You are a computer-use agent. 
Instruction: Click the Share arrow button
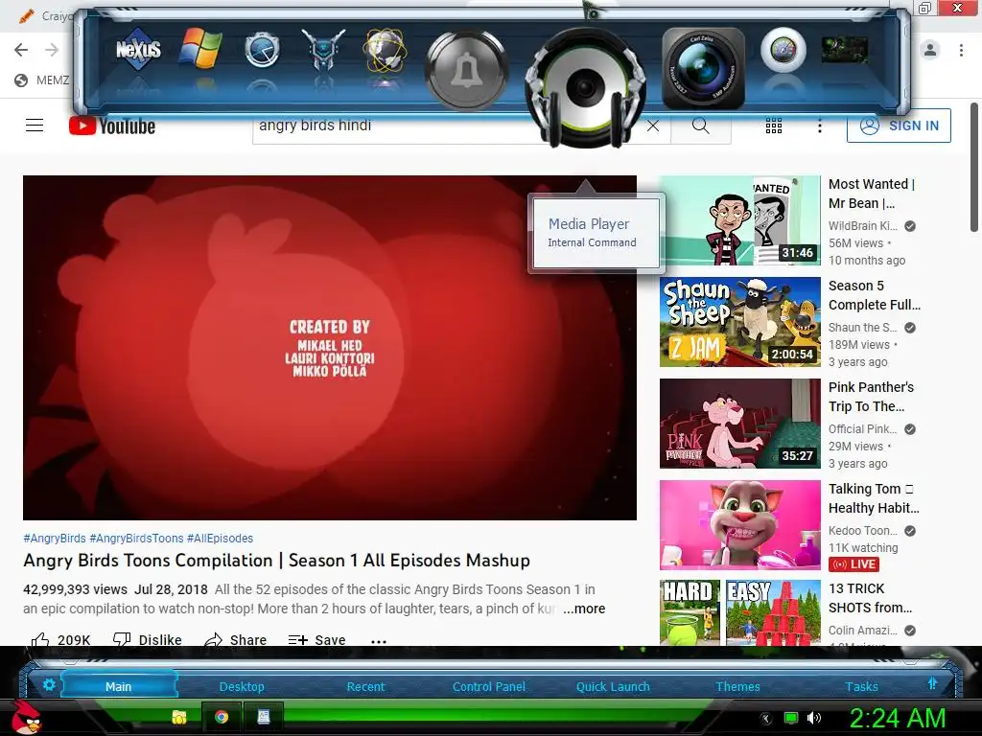[x=236, y=639]
